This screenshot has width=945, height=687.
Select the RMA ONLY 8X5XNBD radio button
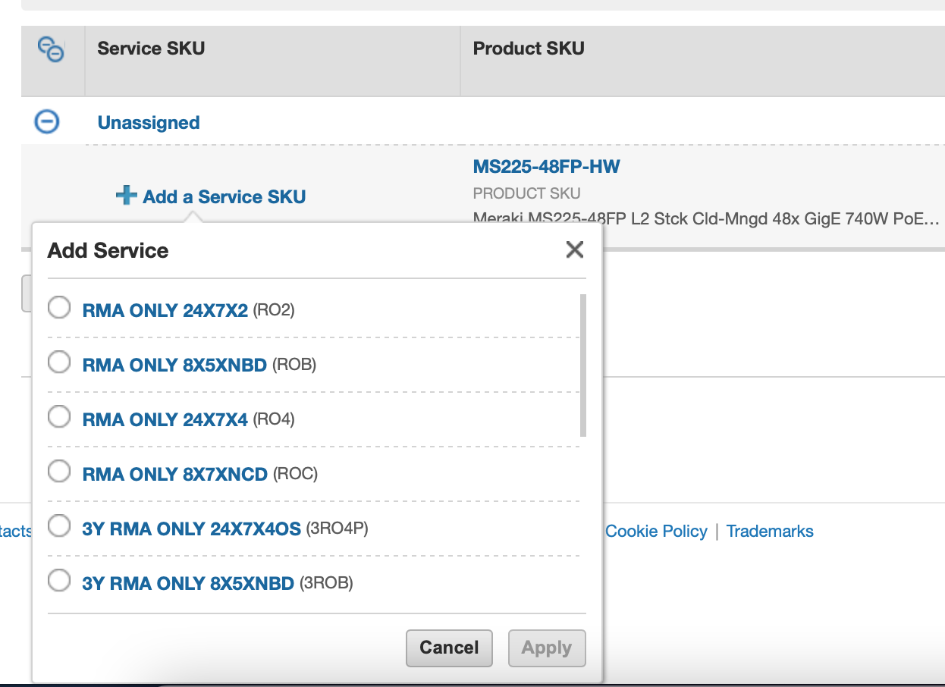tap(58, 362)
